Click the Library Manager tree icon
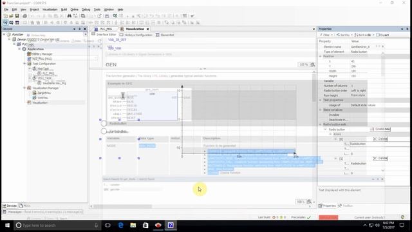Screen dimensions: 412x232 pos(29,54)
